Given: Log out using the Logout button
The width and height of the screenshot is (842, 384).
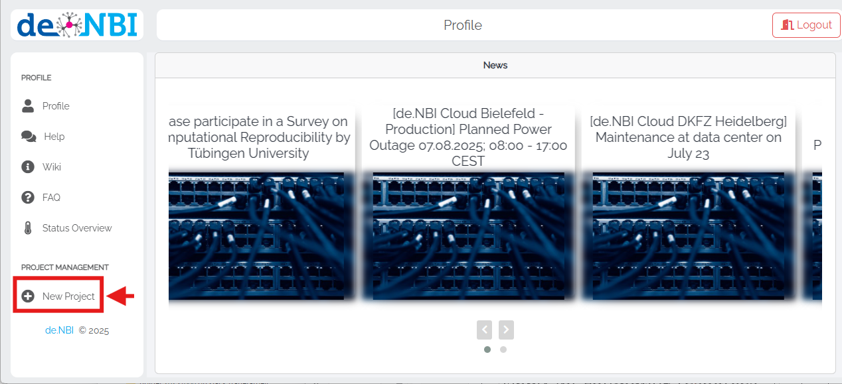Looking at the screenshot, I should 806,25.
